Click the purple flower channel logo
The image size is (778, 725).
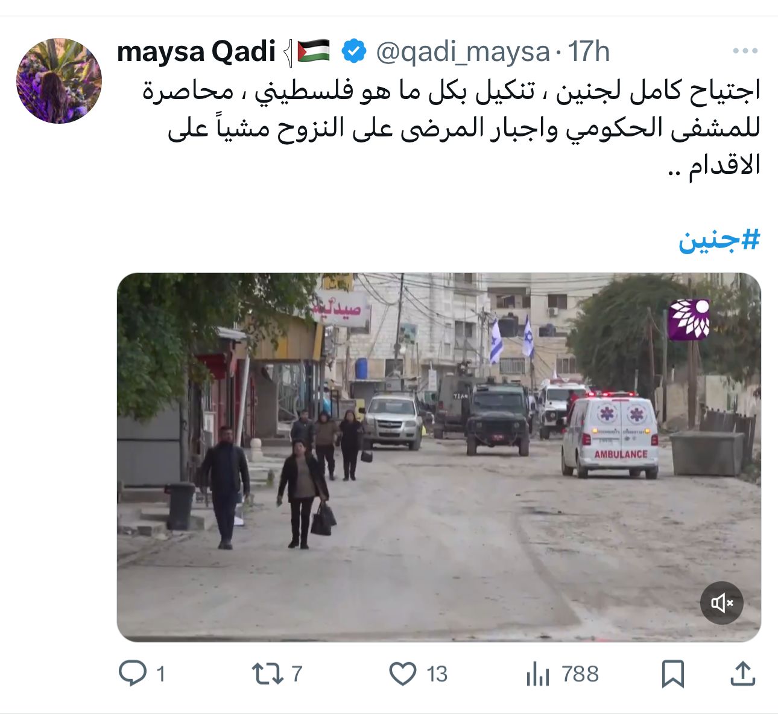(689, 319)
